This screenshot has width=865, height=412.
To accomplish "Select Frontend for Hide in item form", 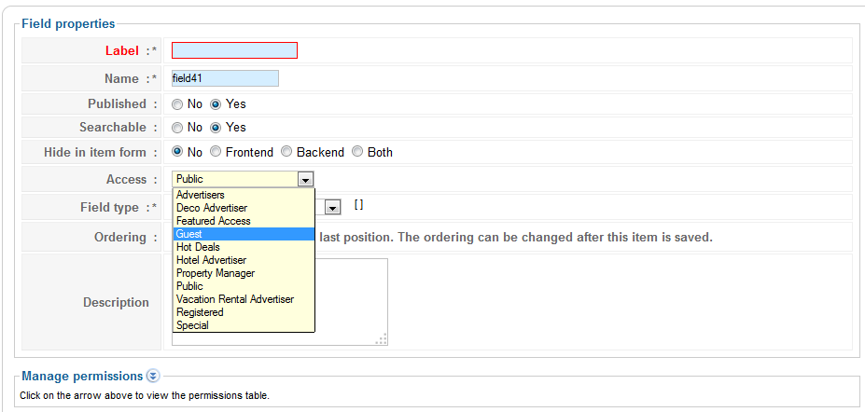I will (x=216, y=151).
